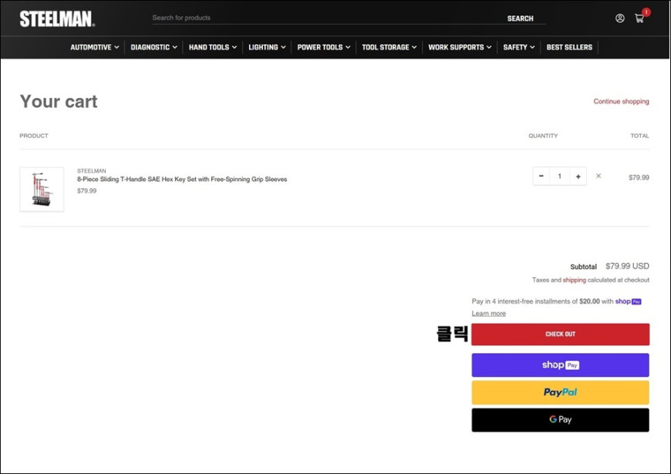Click the red CHECK OUT button
Screen dimensions: 671x474
point(560,334)
